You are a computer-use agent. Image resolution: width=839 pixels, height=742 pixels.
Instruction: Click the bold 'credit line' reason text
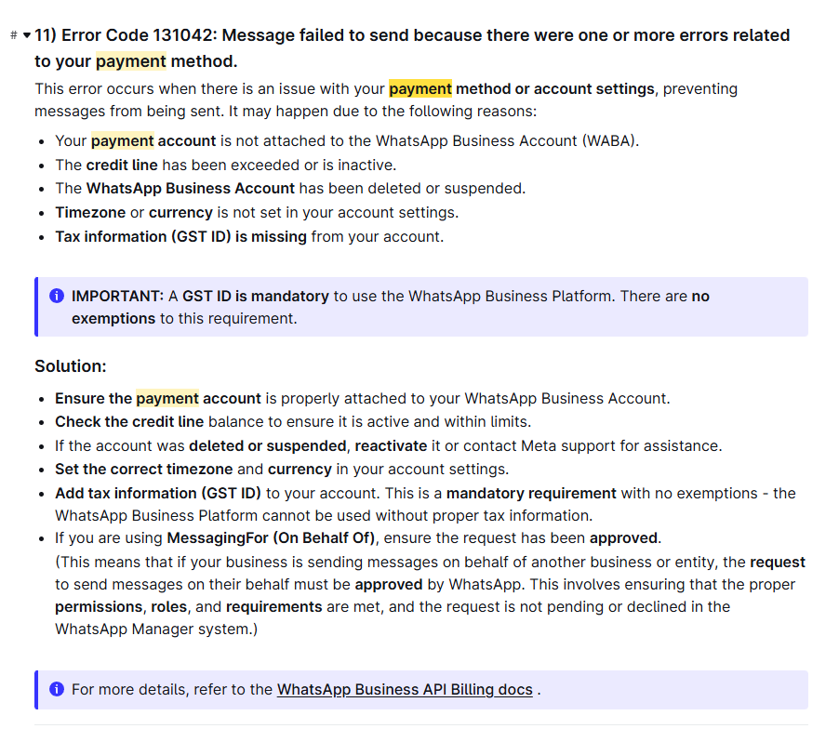pyautogui.click(x=122, y=165)
